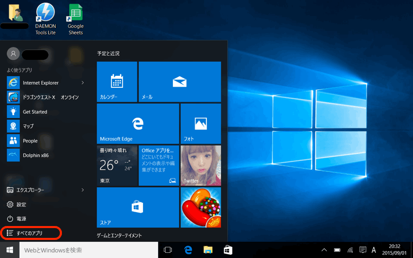Open the カレンダー (Calendar) tile
The height and width of the screenshot is (258, 413).
117,82
